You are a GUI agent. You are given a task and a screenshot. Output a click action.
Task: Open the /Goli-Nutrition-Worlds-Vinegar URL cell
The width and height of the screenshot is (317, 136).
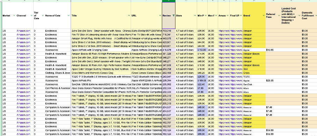[x=146, y=69]
